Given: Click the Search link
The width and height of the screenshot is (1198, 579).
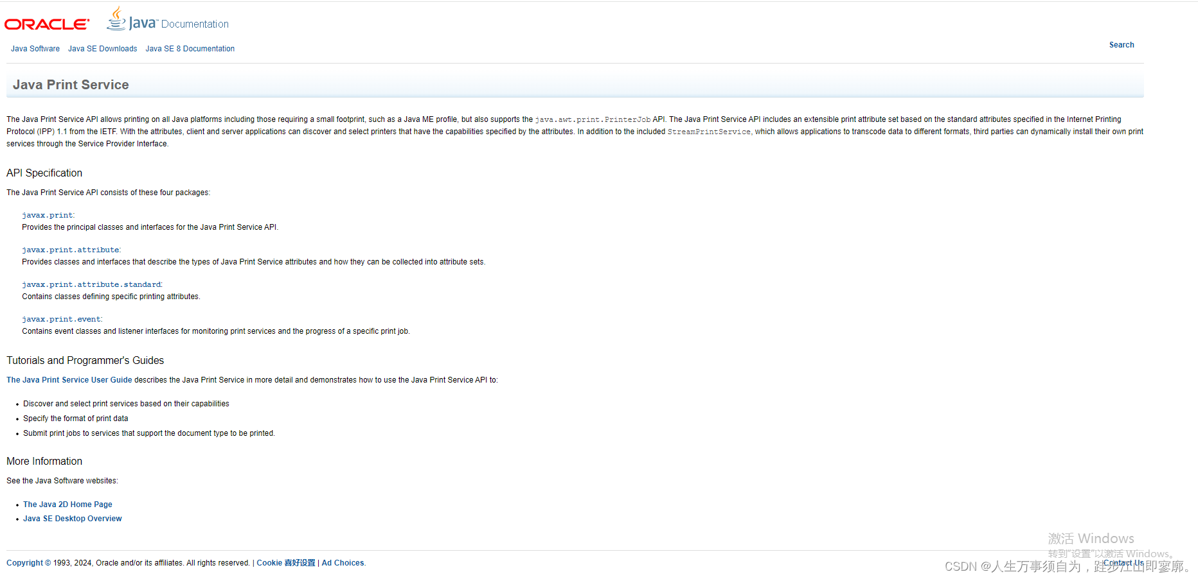Looking at the screenshot, I should [1122, 45].
